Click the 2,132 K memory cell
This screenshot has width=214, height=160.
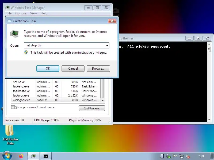(73, 95)
